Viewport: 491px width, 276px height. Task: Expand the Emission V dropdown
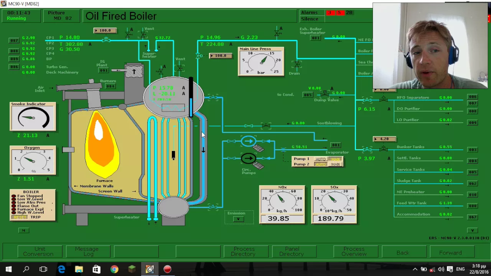238,219
